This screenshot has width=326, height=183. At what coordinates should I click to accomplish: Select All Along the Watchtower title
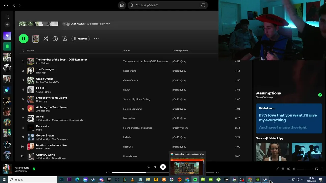point(52,107)
